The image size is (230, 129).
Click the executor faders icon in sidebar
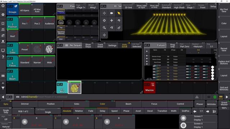(3, 35)
